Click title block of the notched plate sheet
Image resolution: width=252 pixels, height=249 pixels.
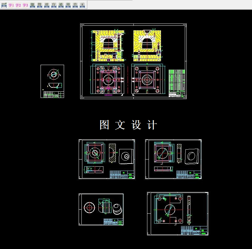(x=194, y=230)
